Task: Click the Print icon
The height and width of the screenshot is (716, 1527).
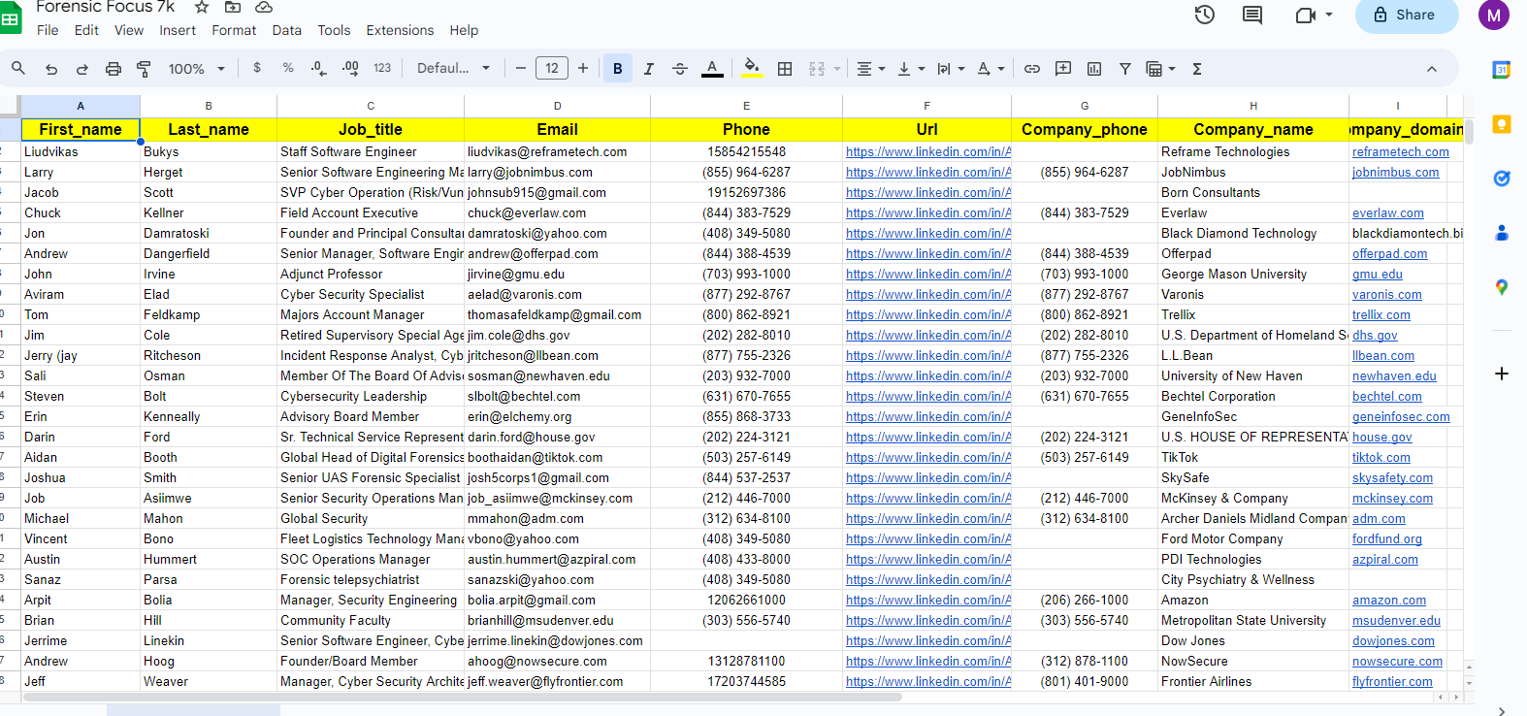Action: (114, 69)
